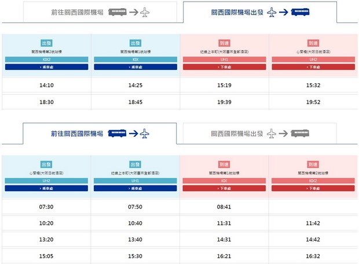Viewport: 359px width, 264px height.
Task: Open 乘車處 button under KIX2 in upper table
Action: (x=47, y=67)
